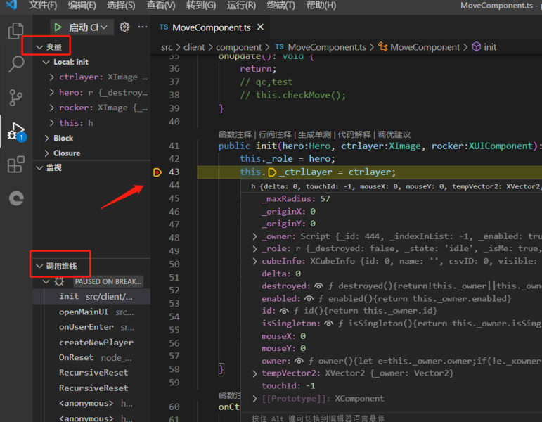Open the 终端(T) menu
Image resolution: width=542 pixels, height=422 pixels.
(x=281, y=5)
